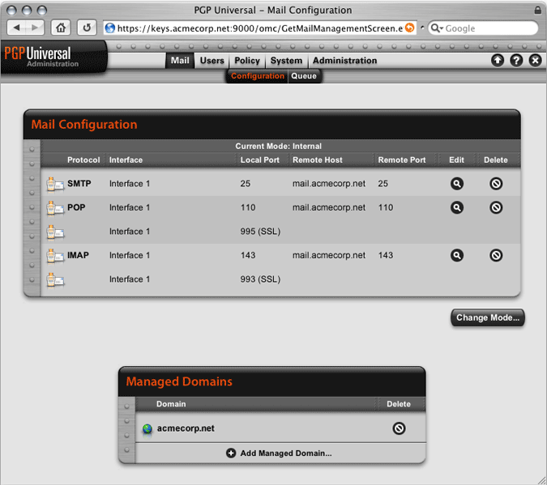547x485 pixels.
Task: Go forward in the browser
Action: (35, 28)
